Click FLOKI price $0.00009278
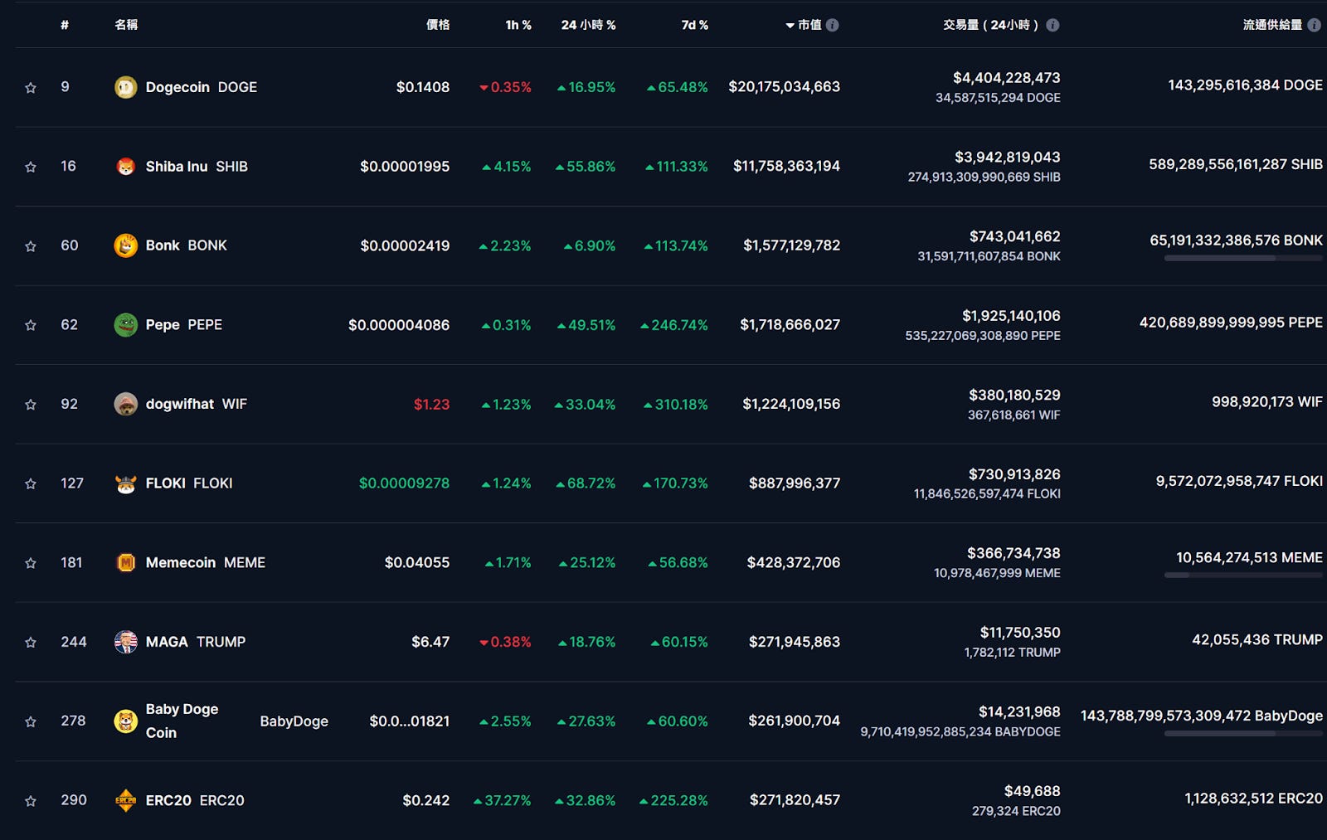 [x=404, y=483]
